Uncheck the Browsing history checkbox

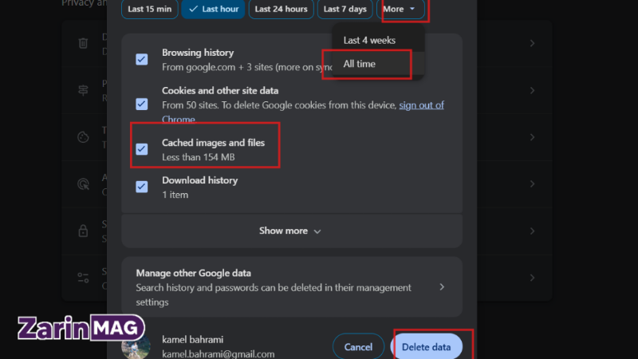coord(142,59)
